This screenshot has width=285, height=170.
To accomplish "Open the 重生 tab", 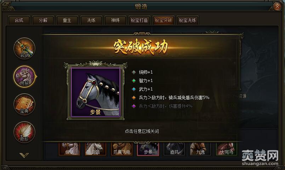I will click(67, 20).
